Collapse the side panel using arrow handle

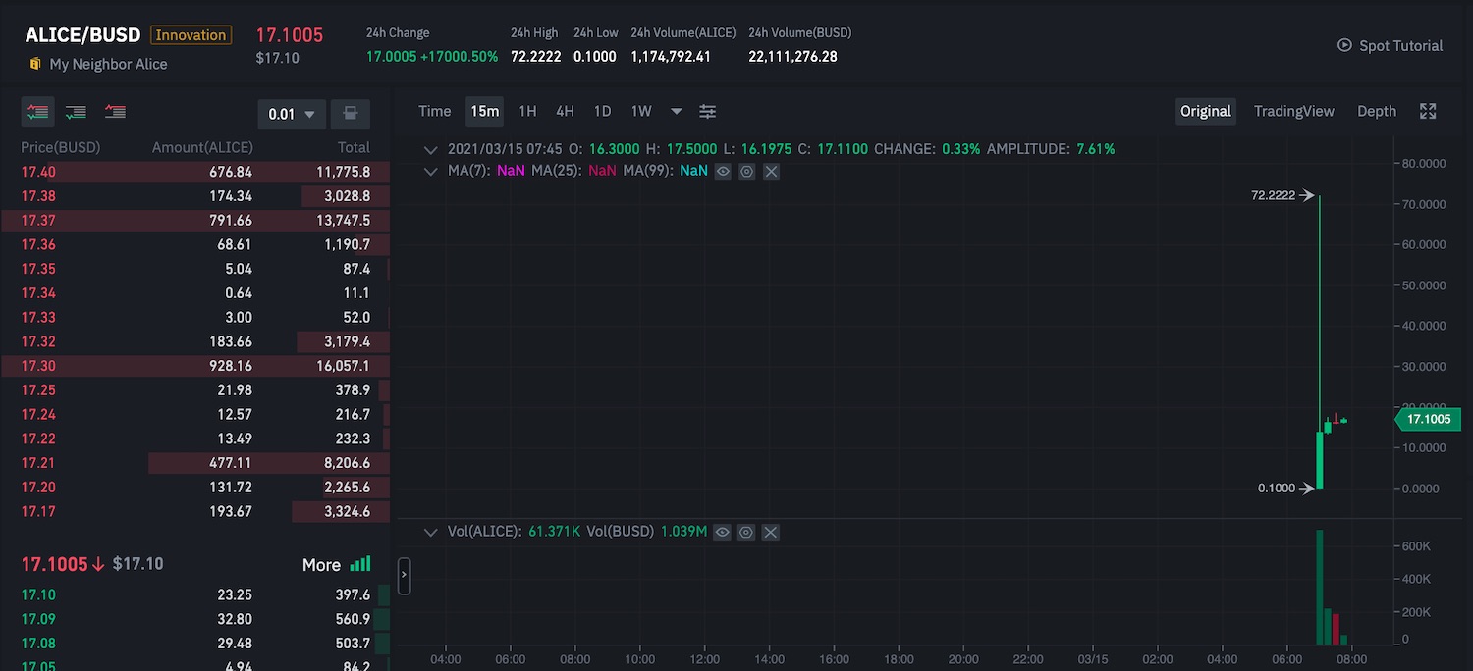pos(404,575)
